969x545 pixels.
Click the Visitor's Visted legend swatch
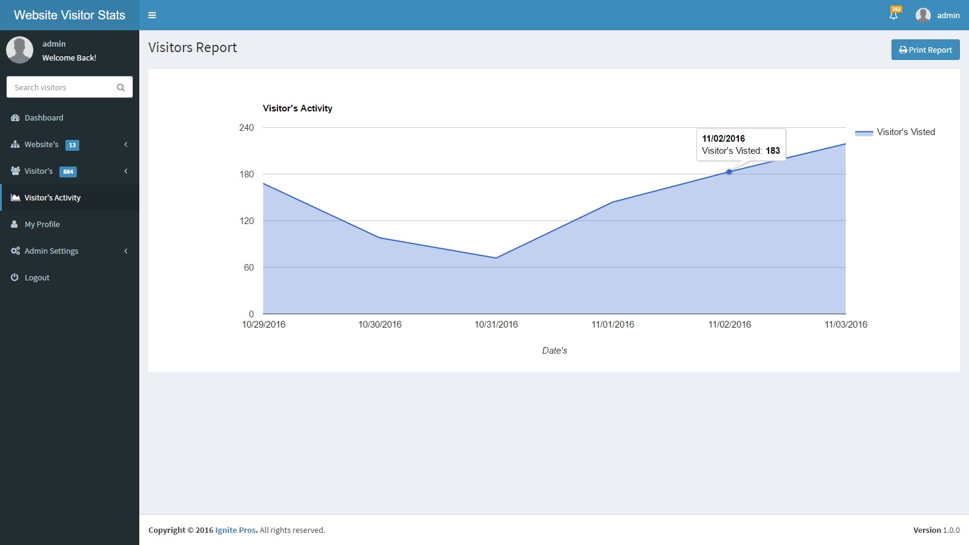(x=864, y=132)
